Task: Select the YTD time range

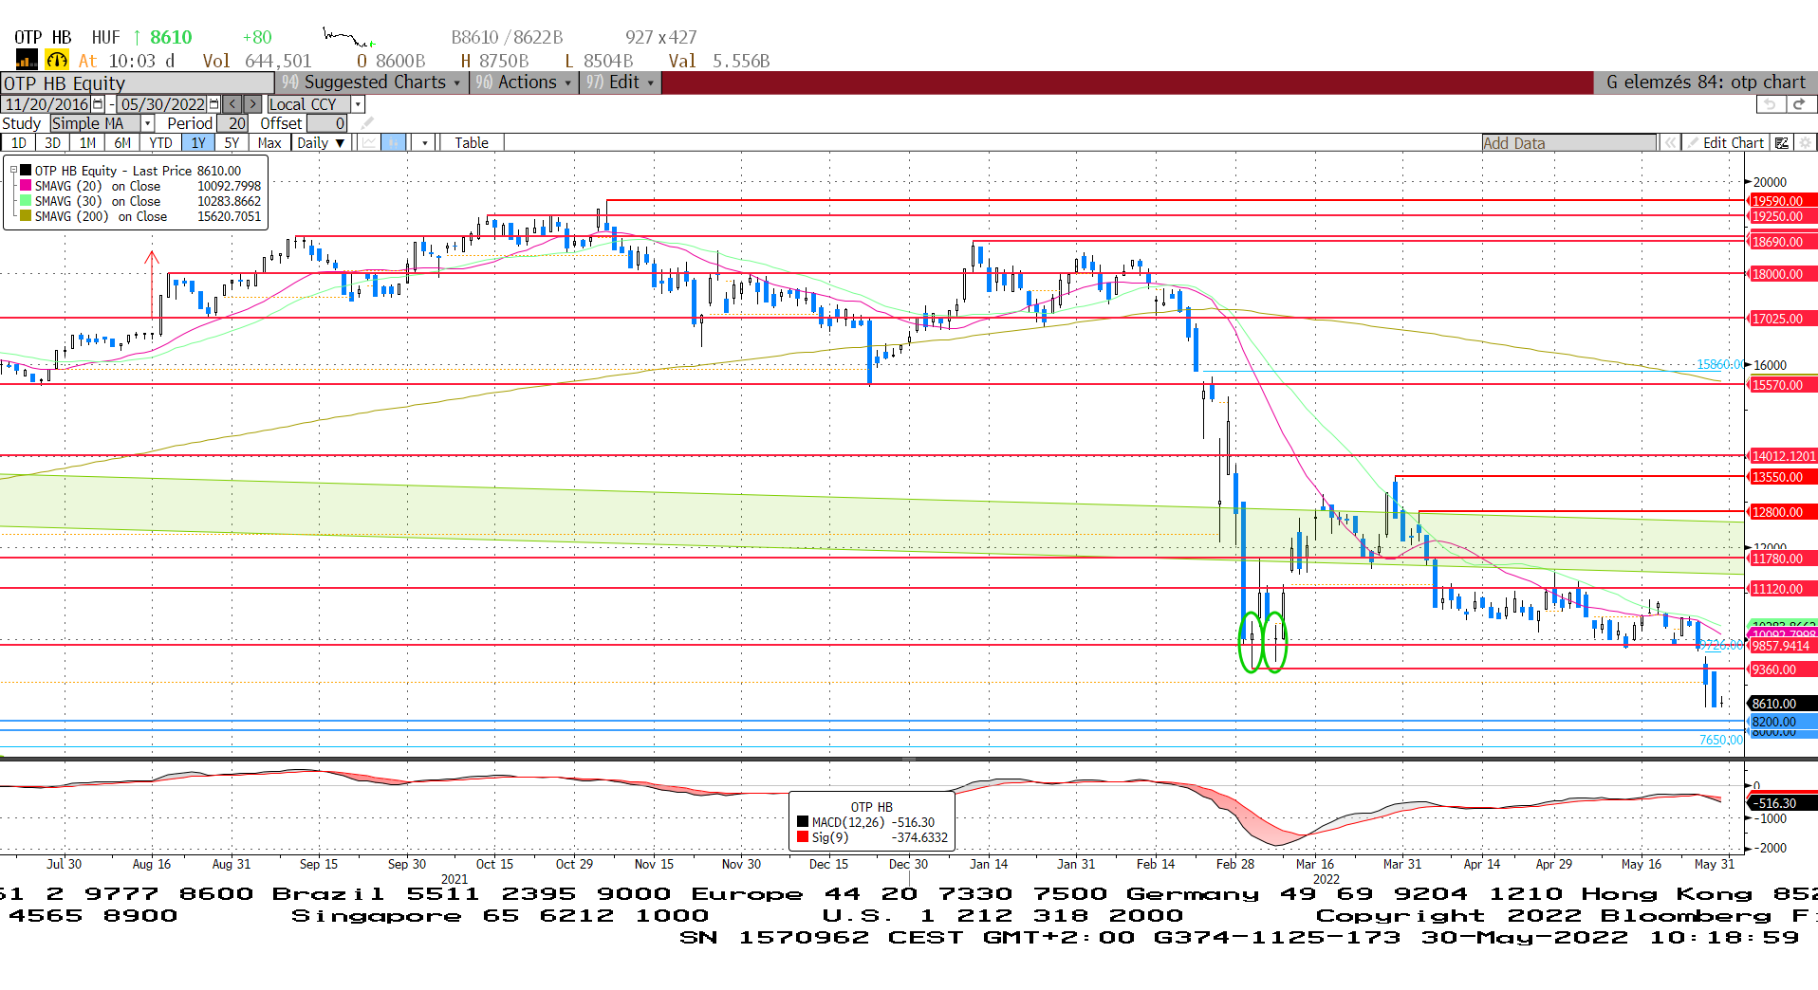Action: [160, 143]
